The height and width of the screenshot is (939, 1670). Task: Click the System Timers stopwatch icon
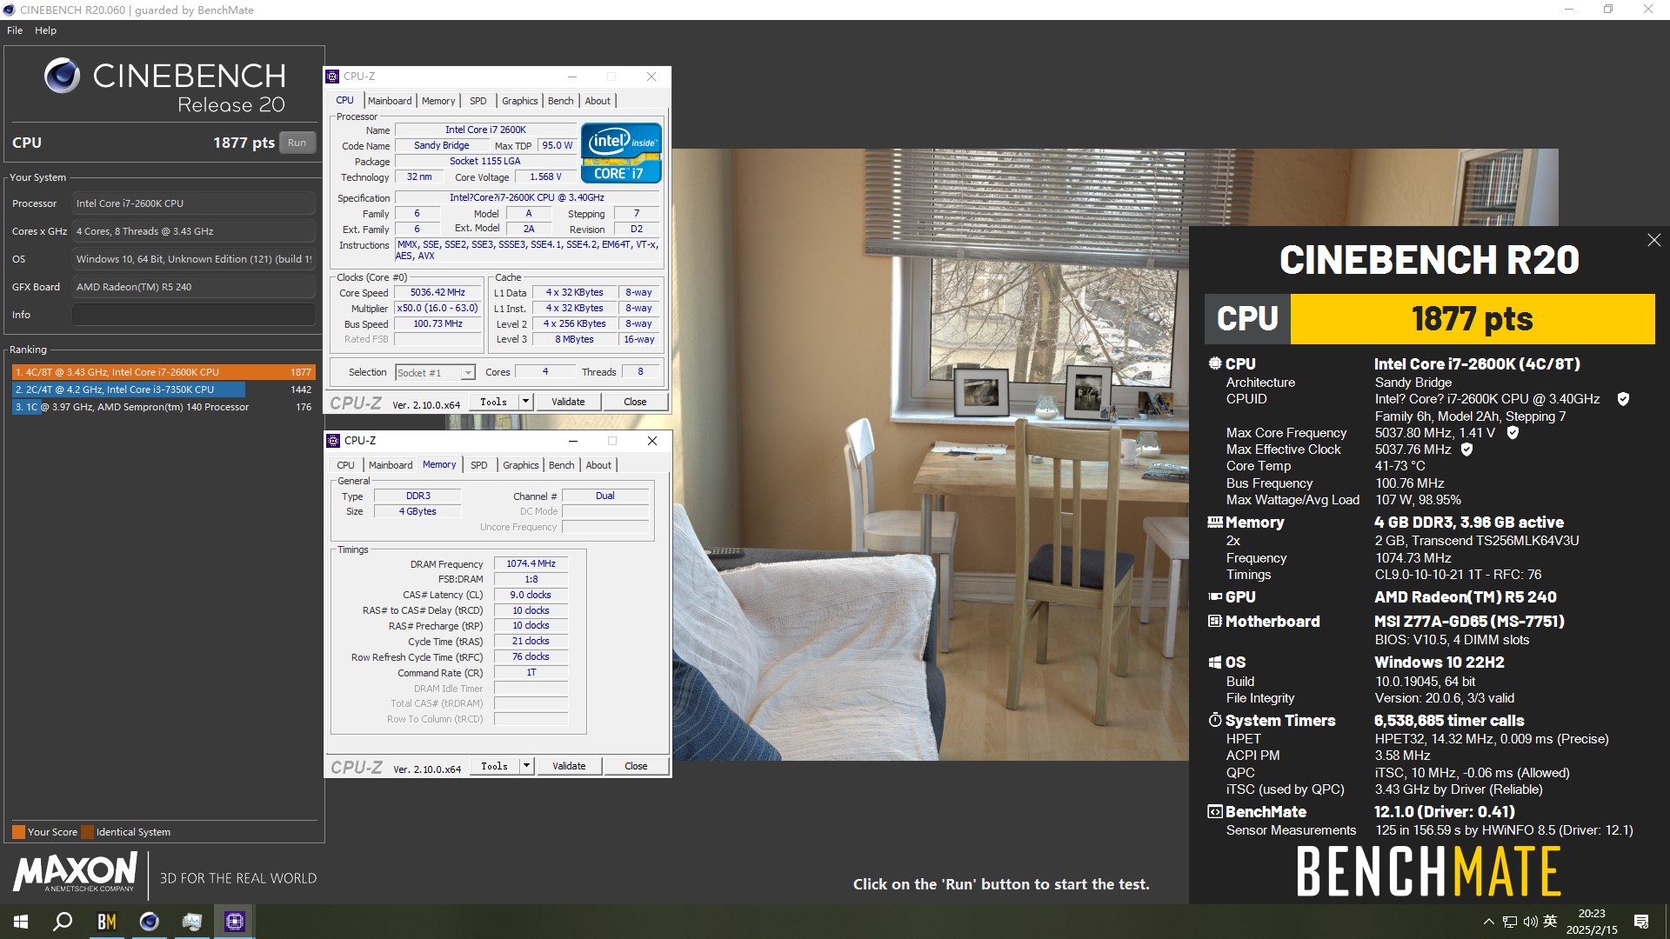1215,720
